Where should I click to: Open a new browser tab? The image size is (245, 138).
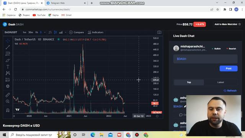tap(91, 3)
